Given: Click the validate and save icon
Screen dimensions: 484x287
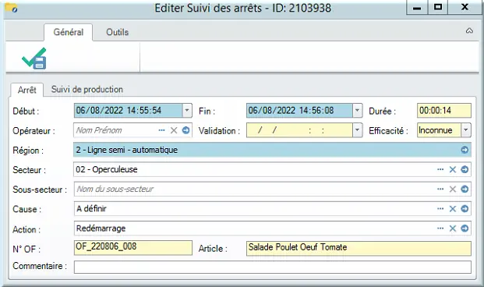Looking at the screenshot, I should (34, 58).
